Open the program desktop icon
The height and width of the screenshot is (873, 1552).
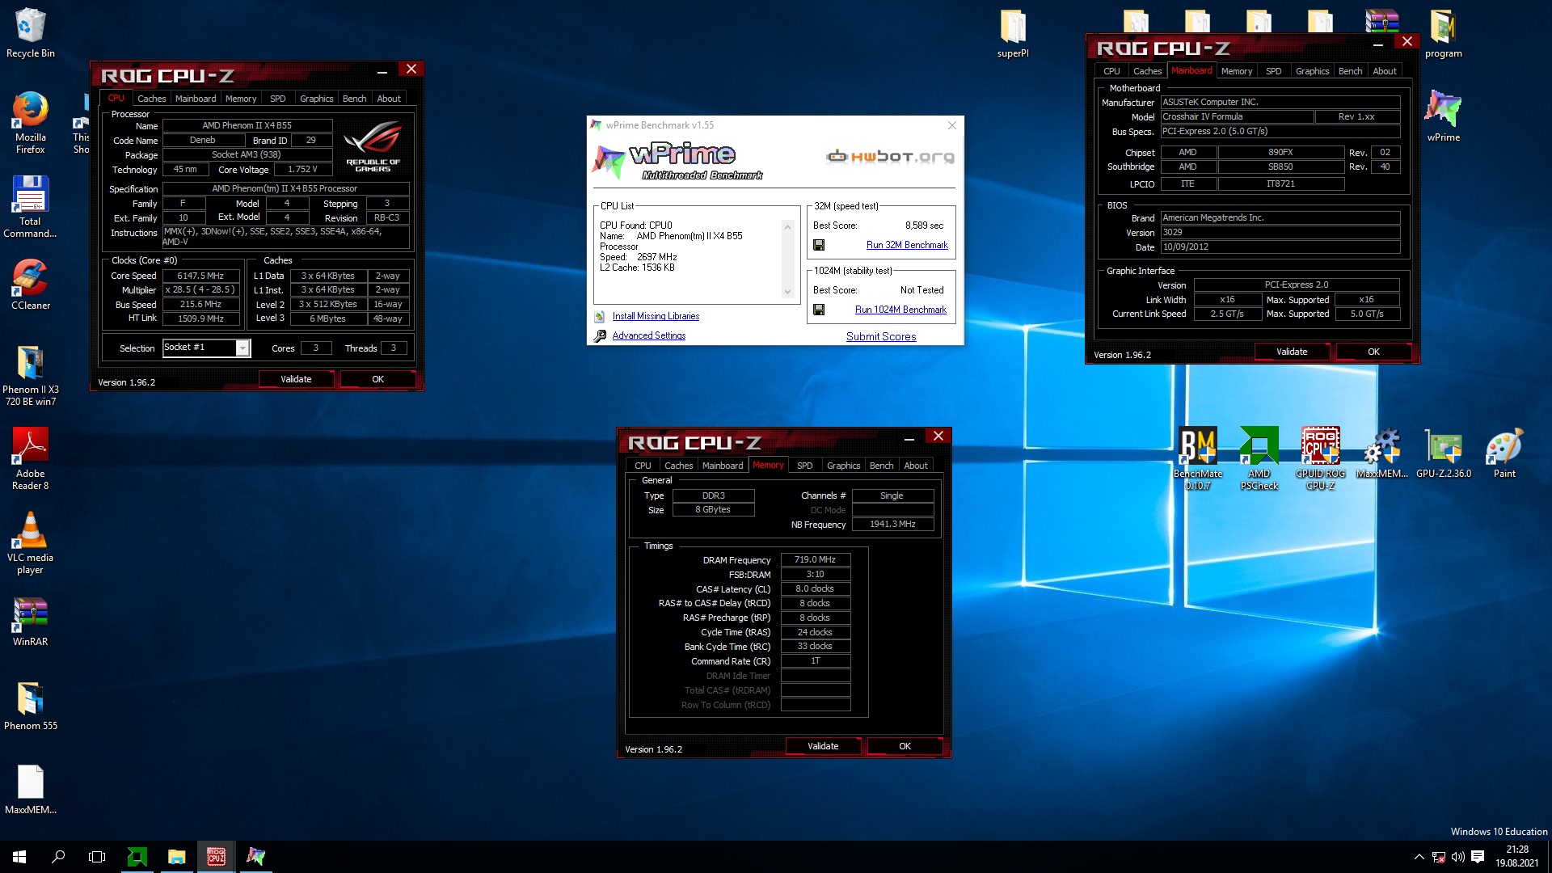tap(1443, 34)
